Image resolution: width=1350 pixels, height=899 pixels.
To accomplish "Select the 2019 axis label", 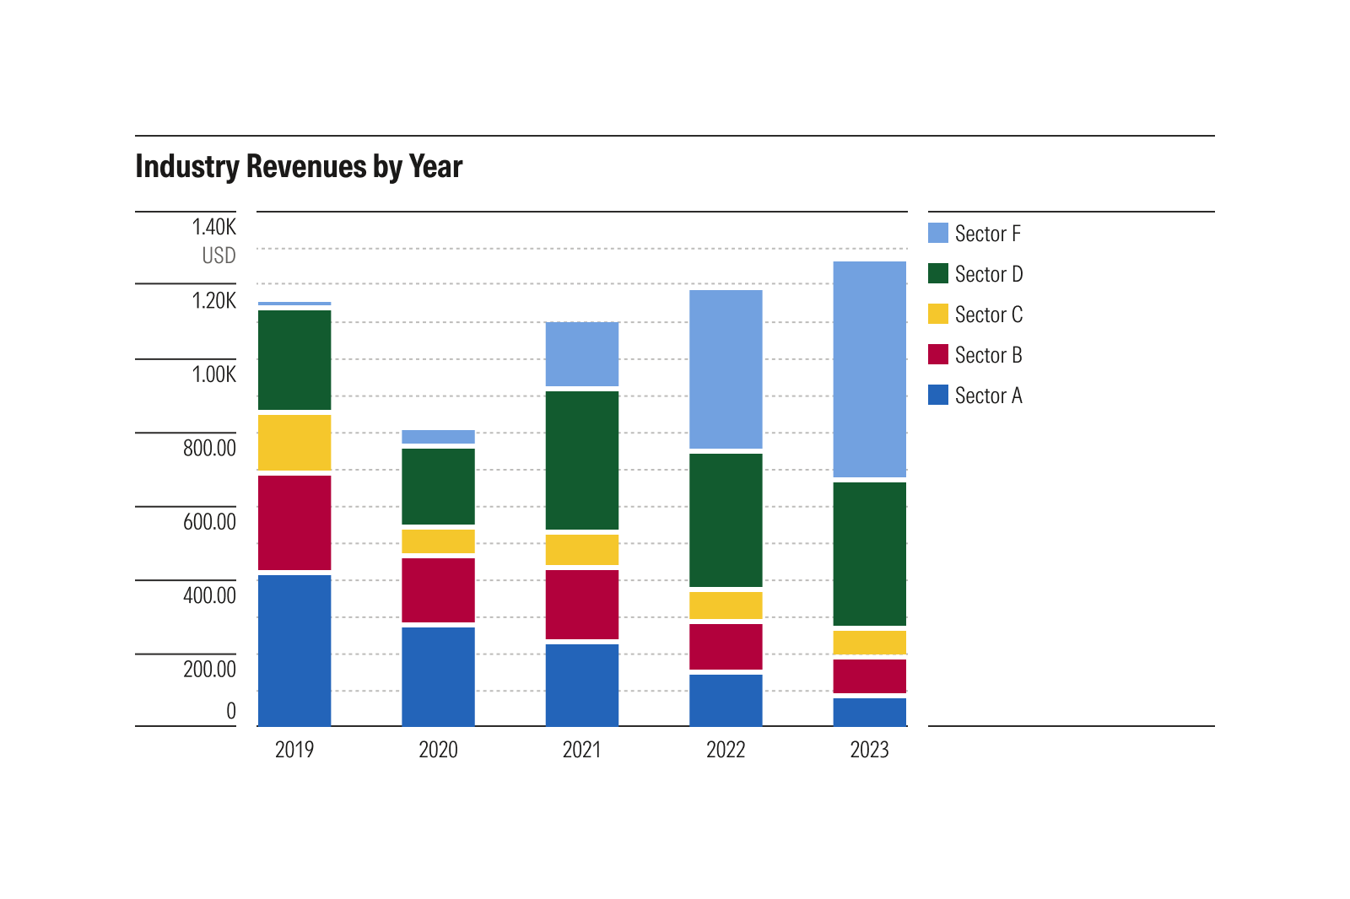I will [x=294, y=749].
